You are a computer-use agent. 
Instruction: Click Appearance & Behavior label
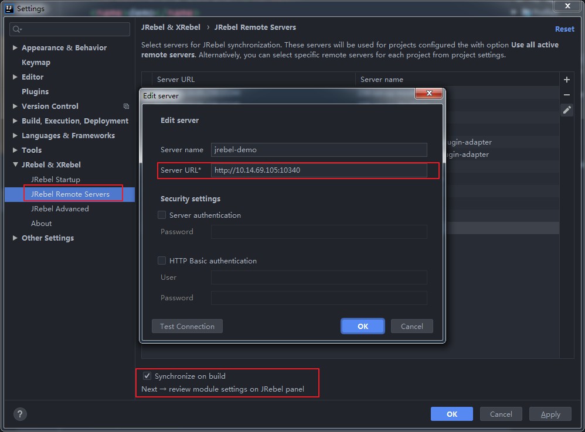pyautogui.click(x=64, y=47)
